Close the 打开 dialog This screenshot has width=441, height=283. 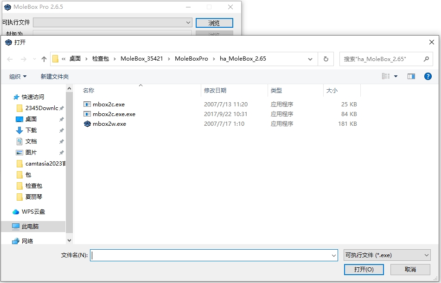coord(432,42)
